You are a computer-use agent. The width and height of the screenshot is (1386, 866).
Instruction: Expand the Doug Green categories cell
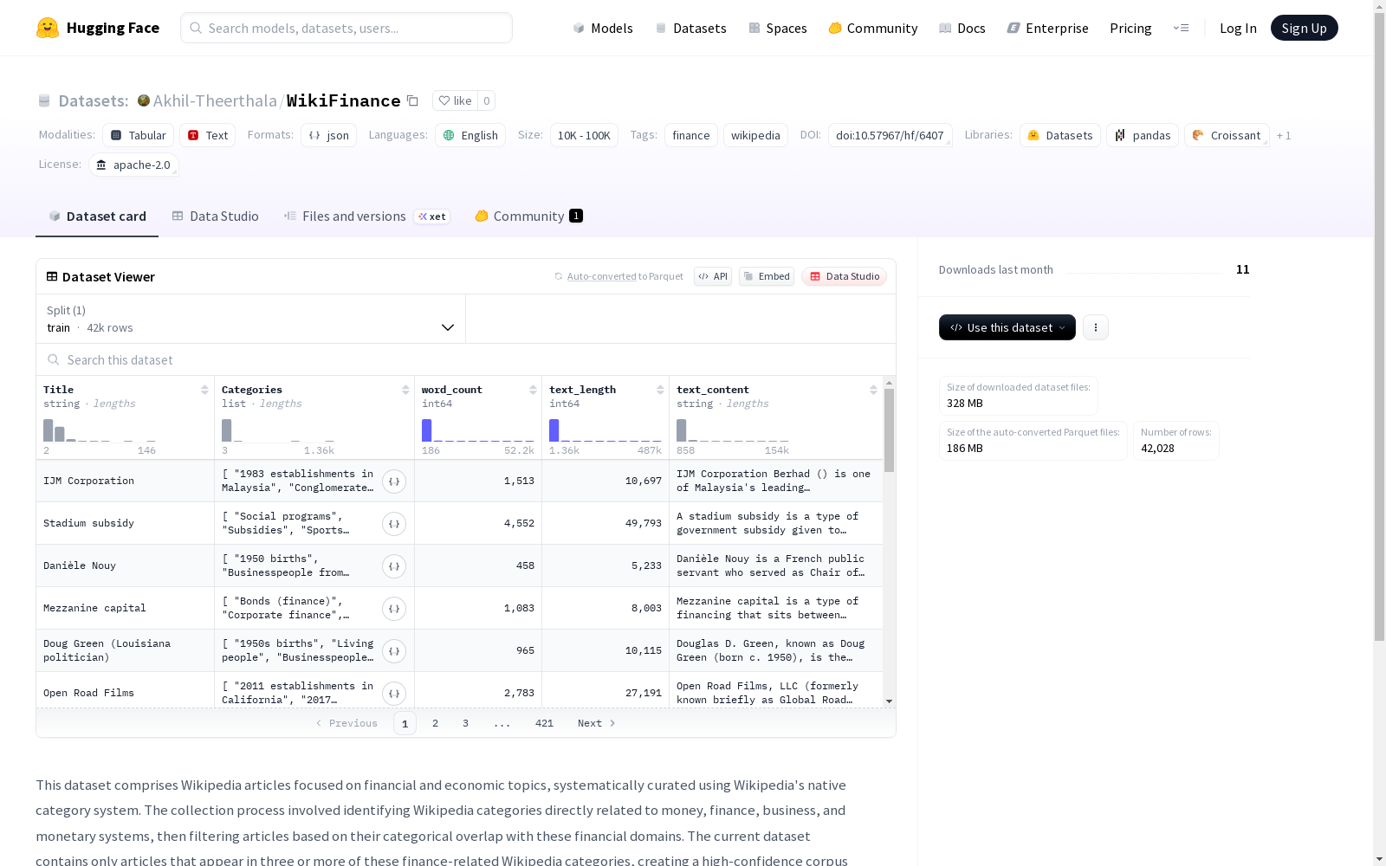[x=394, y=651]
